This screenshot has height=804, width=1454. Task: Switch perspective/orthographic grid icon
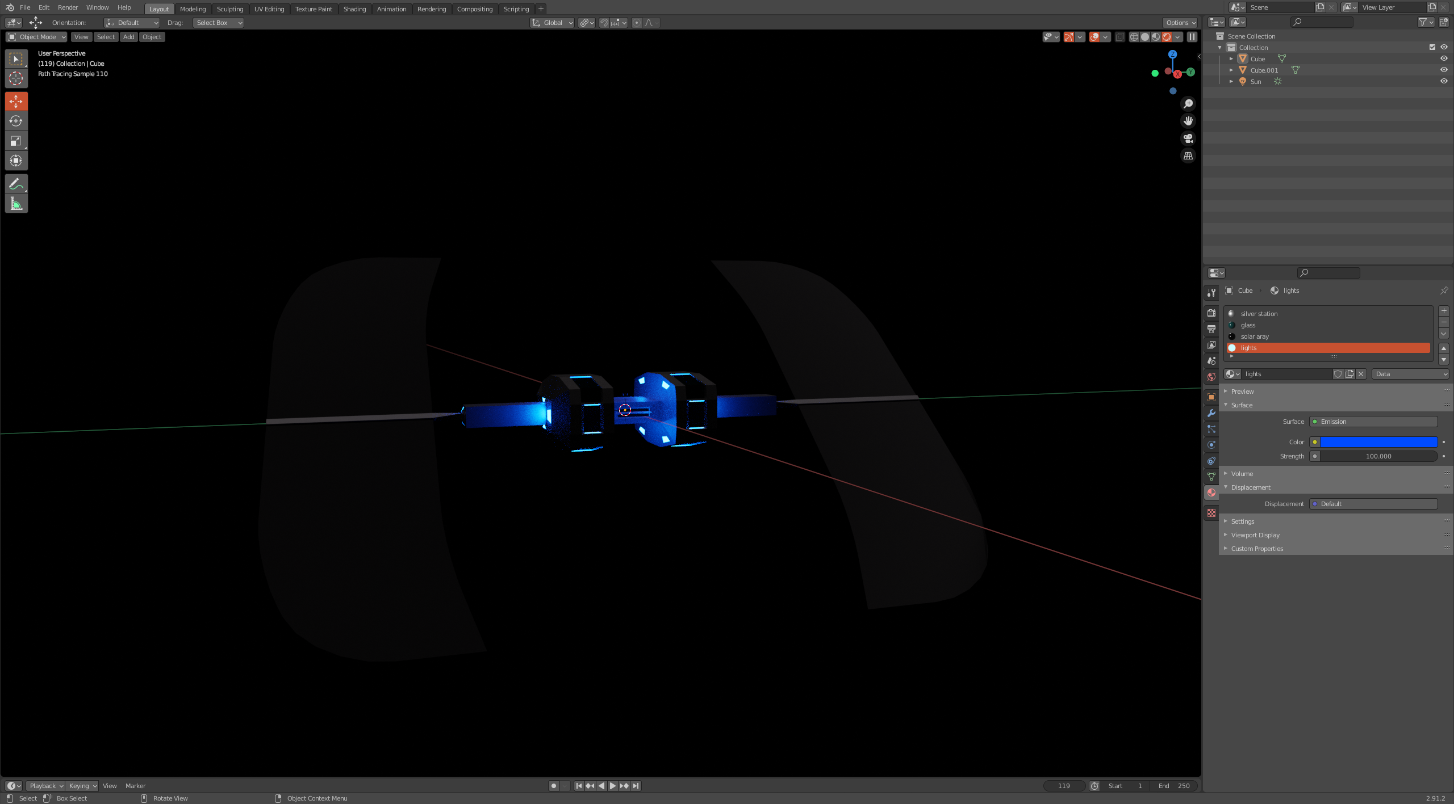tap(1188, 155)
